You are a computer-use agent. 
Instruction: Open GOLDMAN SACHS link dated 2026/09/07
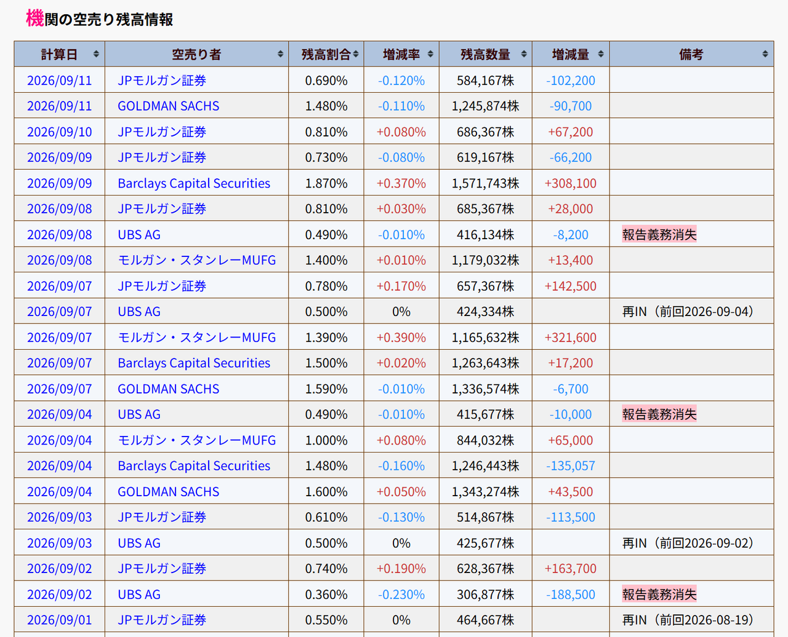169,389
